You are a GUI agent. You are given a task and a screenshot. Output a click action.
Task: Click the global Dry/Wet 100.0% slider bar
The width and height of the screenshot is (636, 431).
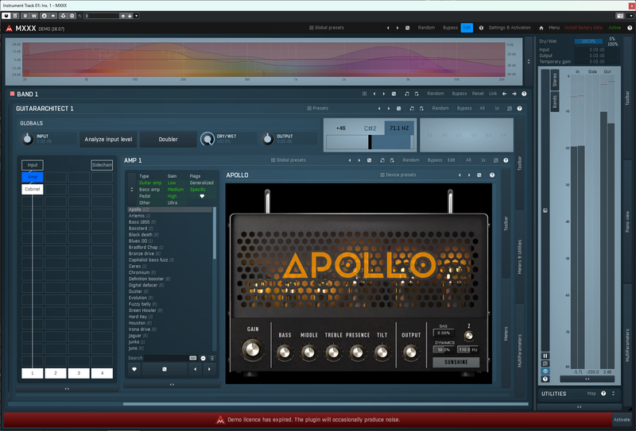click(x=588, y=41)
